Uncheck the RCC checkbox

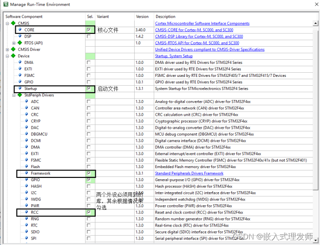pos(89,212)
